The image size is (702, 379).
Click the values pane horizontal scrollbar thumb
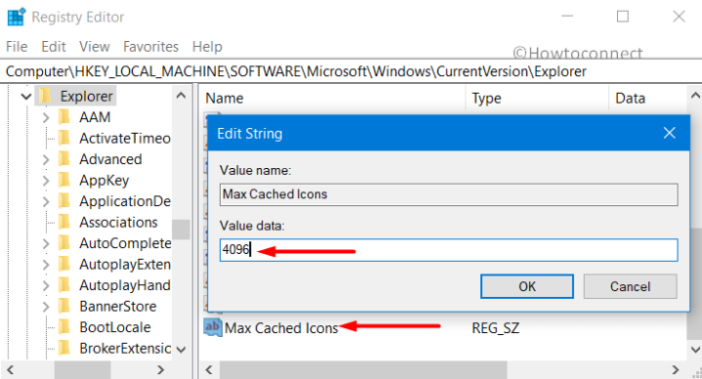(x=363, y=370)
